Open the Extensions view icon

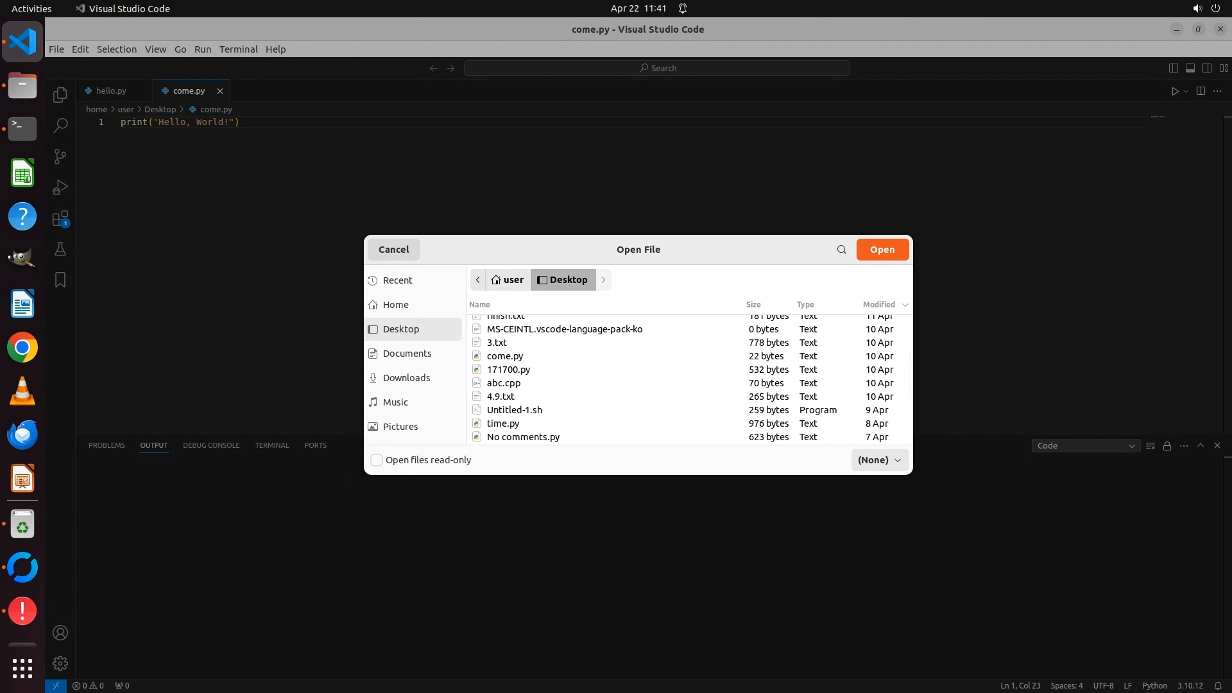coord(60,219)
